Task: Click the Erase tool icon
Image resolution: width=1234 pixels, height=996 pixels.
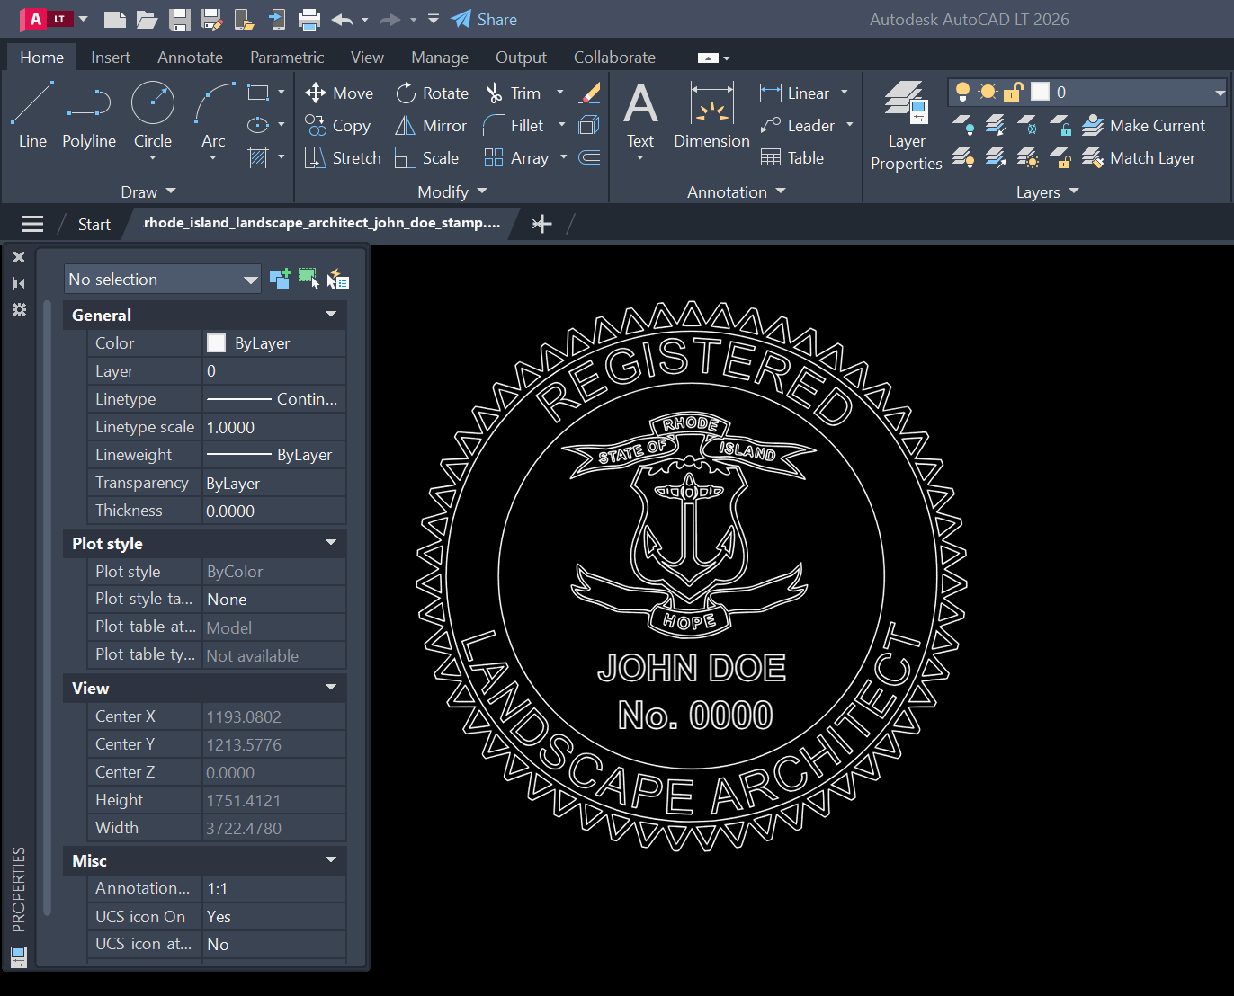Action: [590, 93]
